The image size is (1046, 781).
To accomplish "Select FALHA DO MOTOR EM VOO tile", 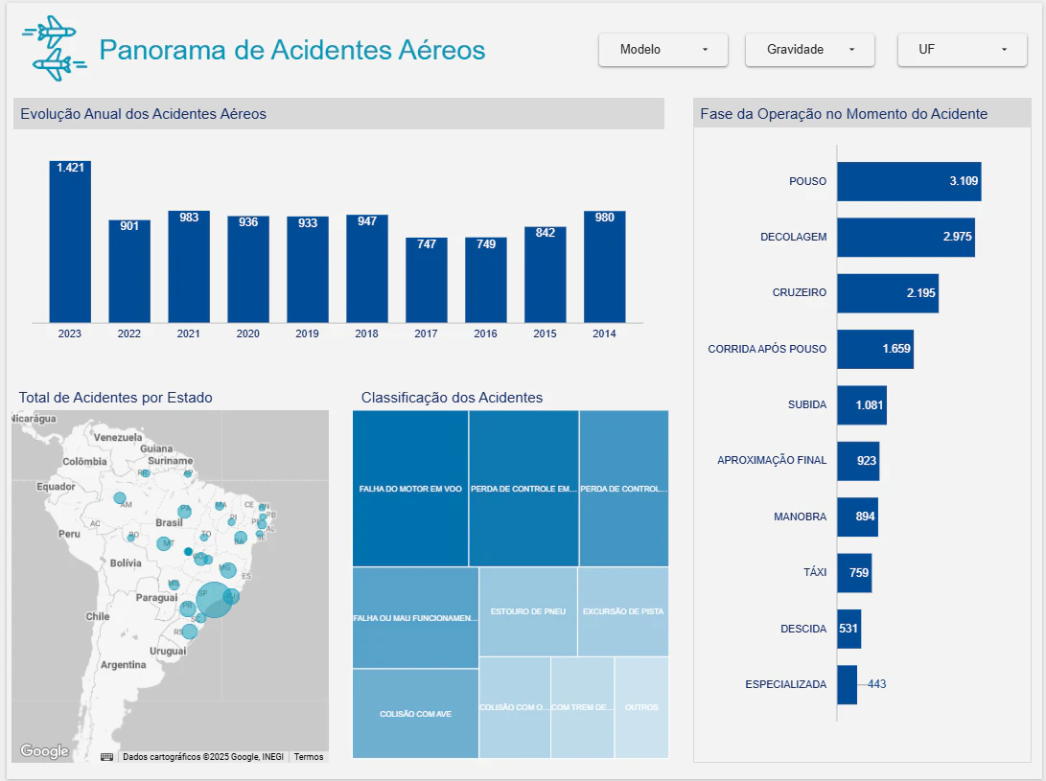I will click(410, 488).
